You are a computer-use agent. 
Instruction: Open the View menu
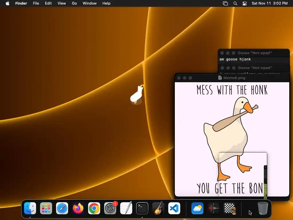[x=62, y=3]
